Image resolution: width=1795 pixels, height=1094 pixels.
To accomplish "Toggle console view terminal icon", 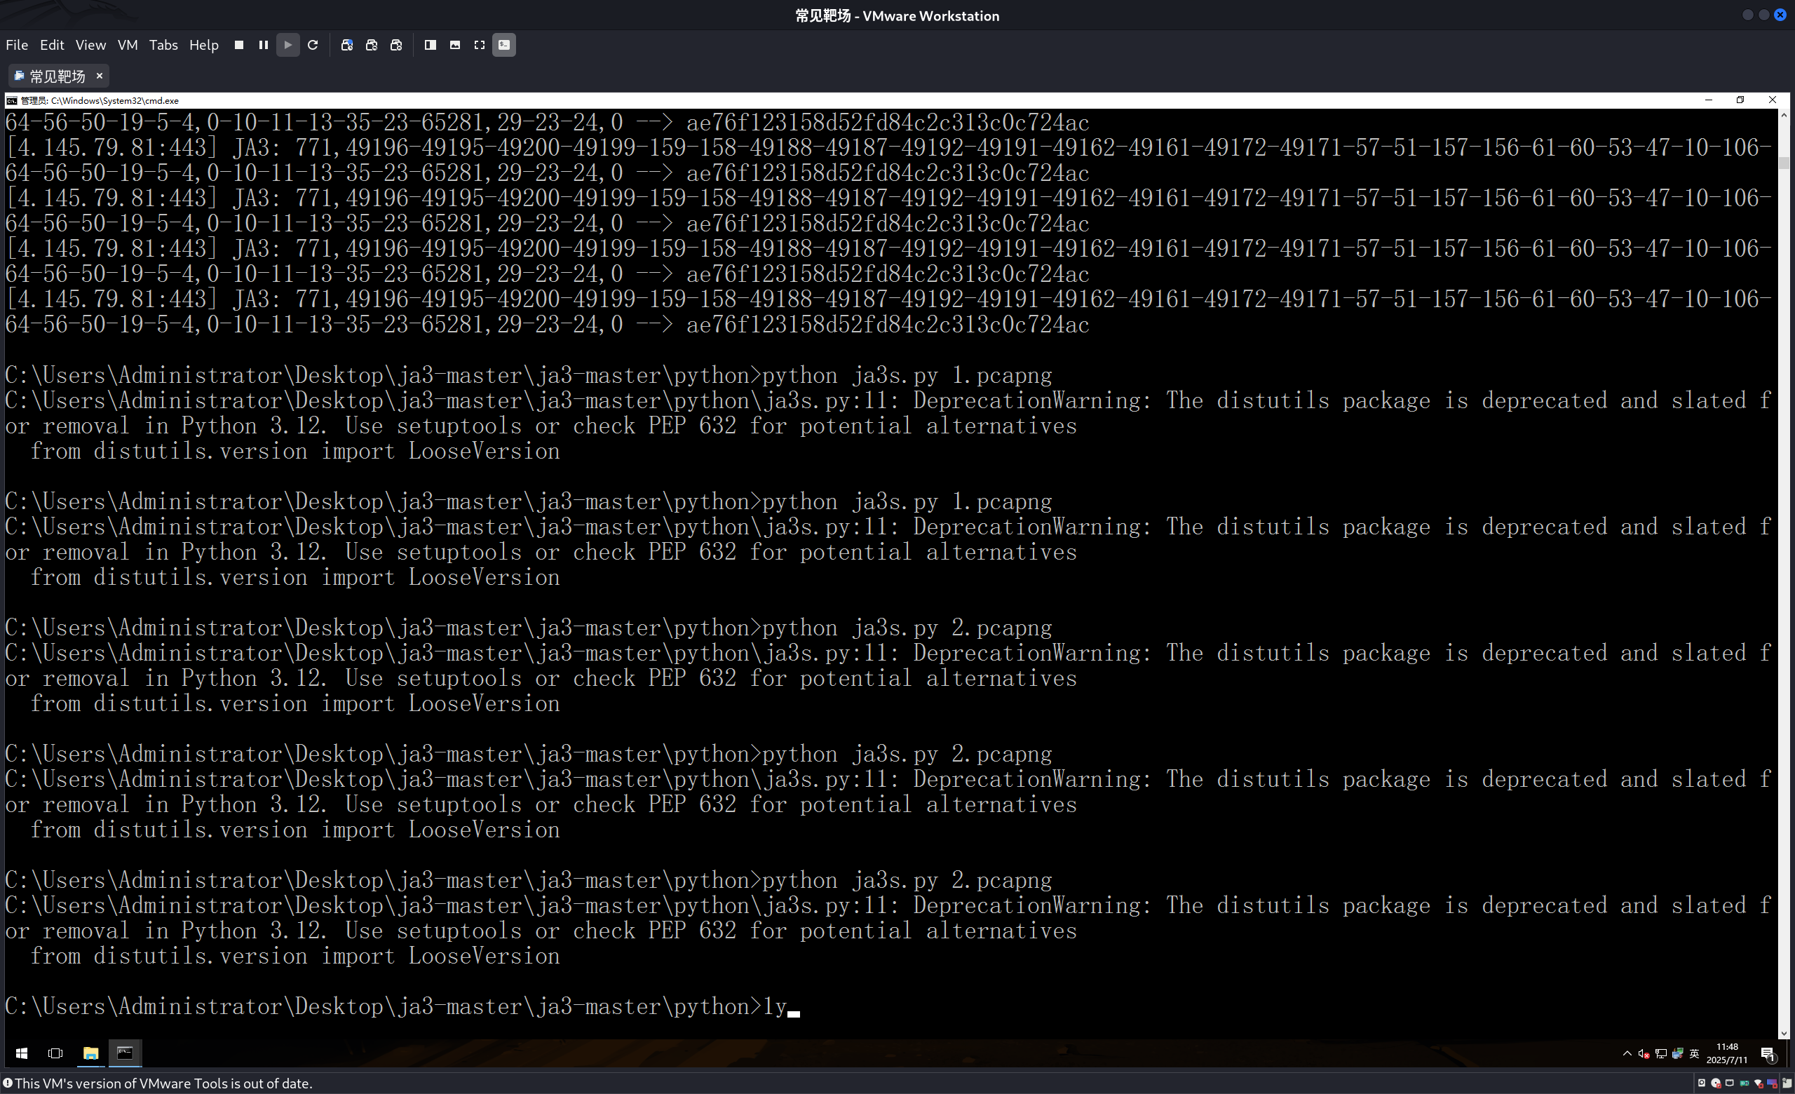I will pos(504,45).
